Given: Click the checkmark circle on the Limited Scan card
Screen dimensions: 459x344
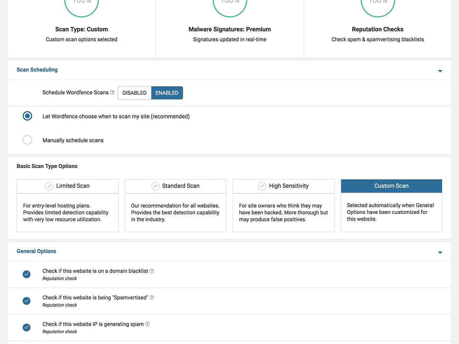Looking at the screenshot, I should 49,186.
